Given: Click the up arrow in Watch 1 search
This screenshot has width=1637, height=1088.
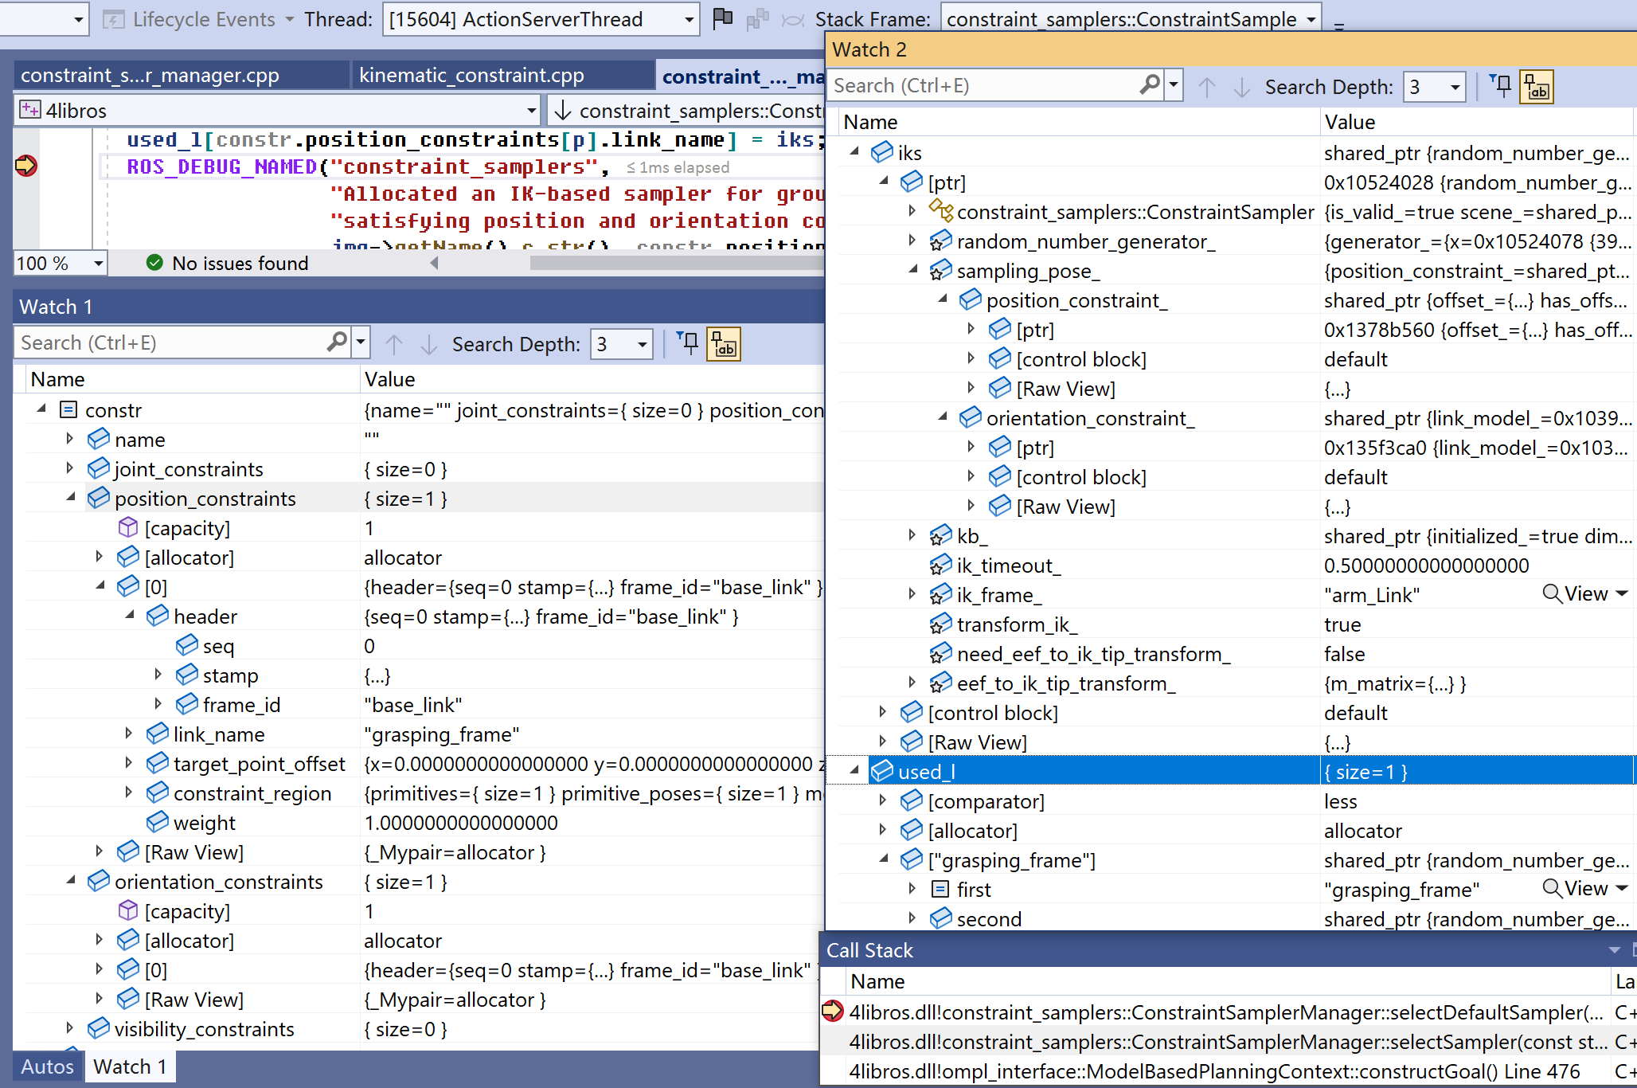Looking at the screenshot, I should (394, 344).
